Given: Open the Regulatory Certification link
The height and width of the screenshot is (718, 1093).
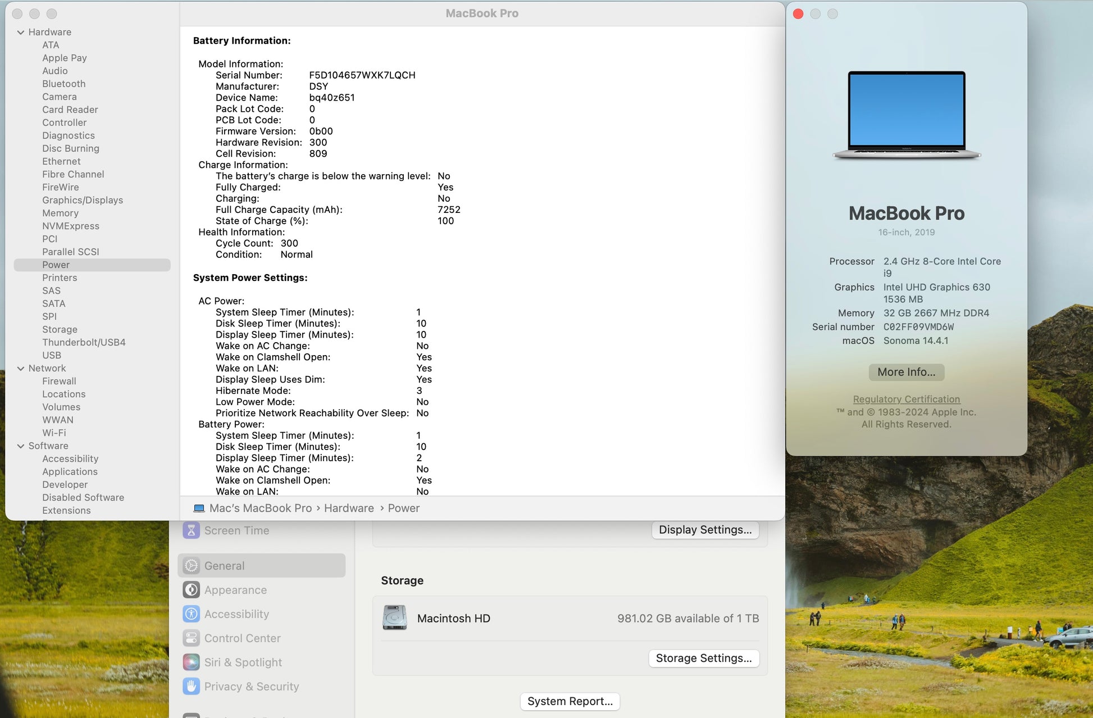Looking at the screenshot, I should coord(906,399).
